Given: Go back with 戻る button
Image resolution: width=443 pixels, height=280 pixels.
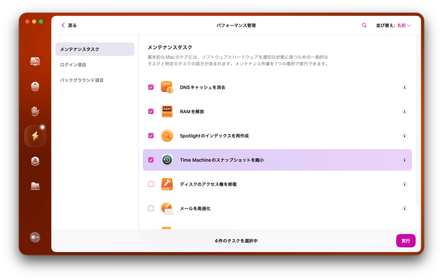Looking at the screenshot, I should (69, 25).
